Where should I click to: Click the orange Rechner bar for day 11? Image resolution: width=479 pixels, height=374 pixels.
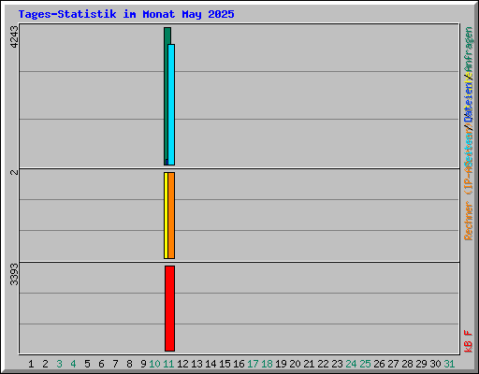[171, 215]
